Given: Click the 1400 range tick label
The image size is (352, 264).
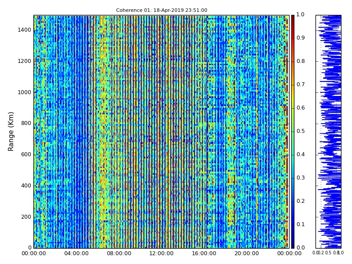Looking at the screenshot, I should (25, 30).
